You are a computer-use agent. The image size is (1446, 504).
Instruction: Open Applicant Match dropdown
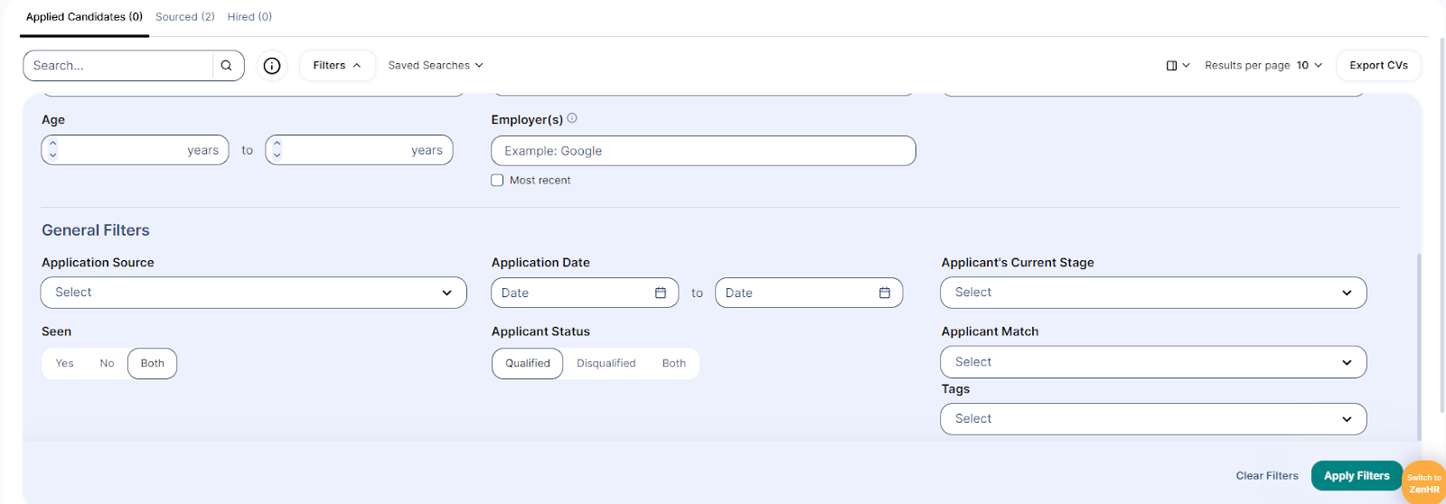[x=1153, y=362]
